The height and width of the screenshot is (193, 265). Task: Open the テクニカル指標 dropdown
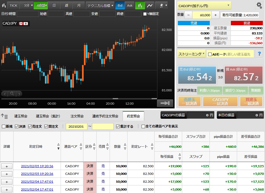[100, 5]
